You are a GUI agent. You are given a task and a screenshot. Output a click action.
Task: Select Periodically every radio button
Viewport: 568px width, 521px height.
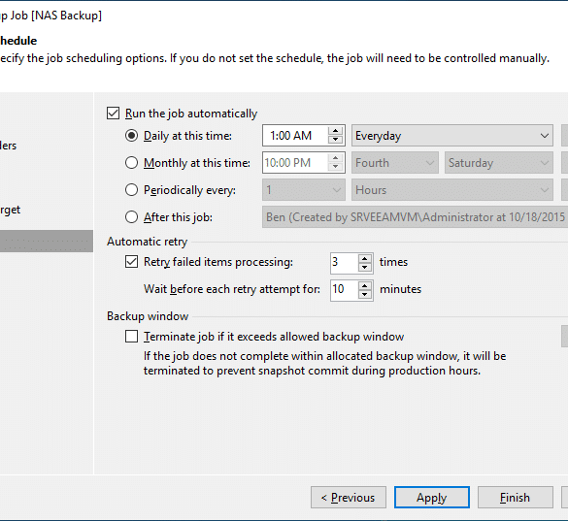point(131,190)
